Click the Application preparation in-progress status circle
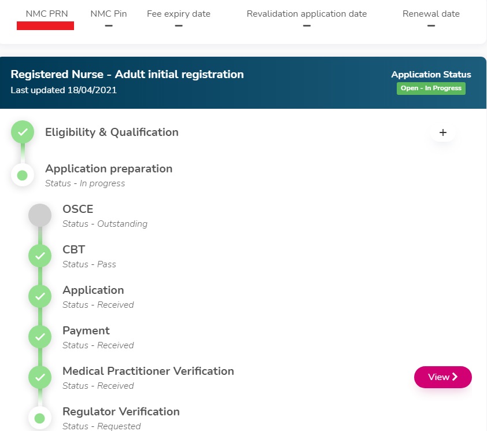487x431 pixels. [x=23, y=175]
